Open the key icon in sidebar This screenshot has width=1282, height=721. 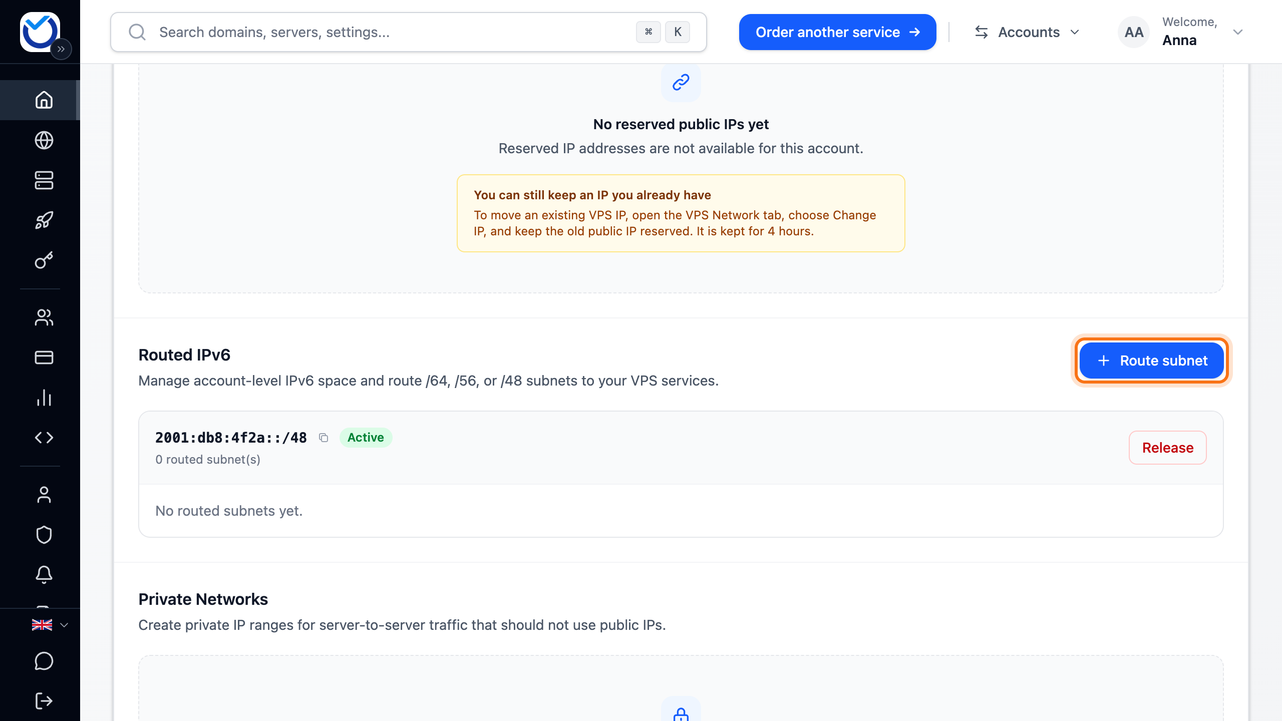click(44, 260)
